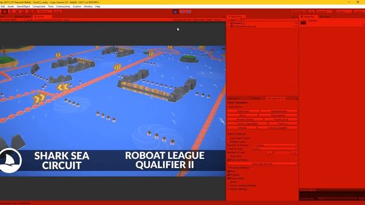Image resolution: width=365 pixels, height=205 pixels.
Task: Select the Rotate tool in the toolbar
Action: click(11, 11)
